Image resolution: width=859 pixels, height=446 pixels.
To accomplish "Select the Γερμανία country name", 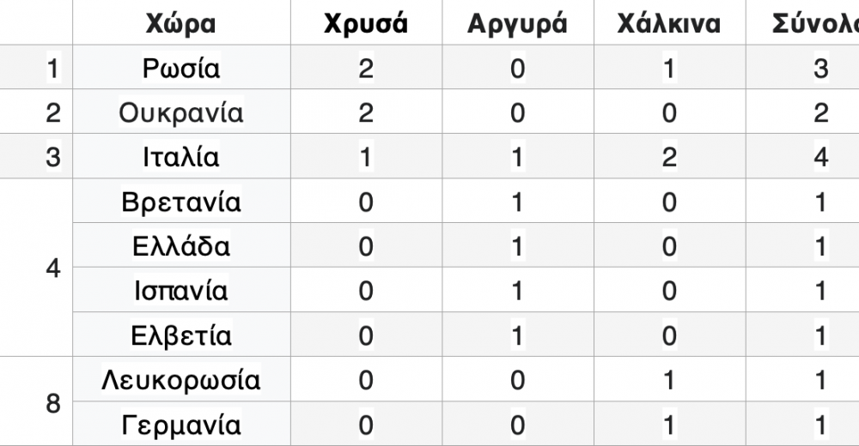I will [181, 425].
